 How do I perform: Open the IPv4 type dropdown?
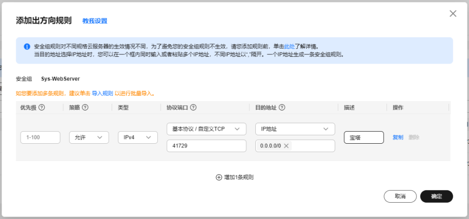click(138, 137)
